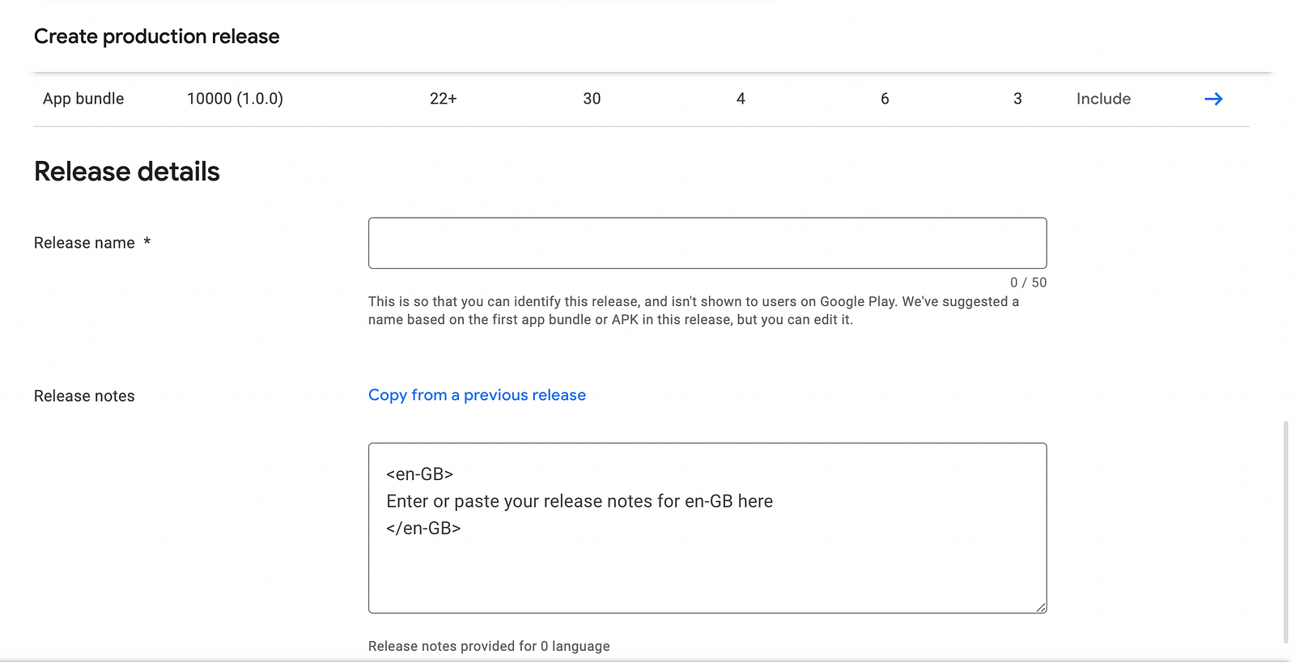Image resolution: width=1295 pixels, height=663 pixels.
Task: Click the App bundle row label
Action: tap(83, 99)
